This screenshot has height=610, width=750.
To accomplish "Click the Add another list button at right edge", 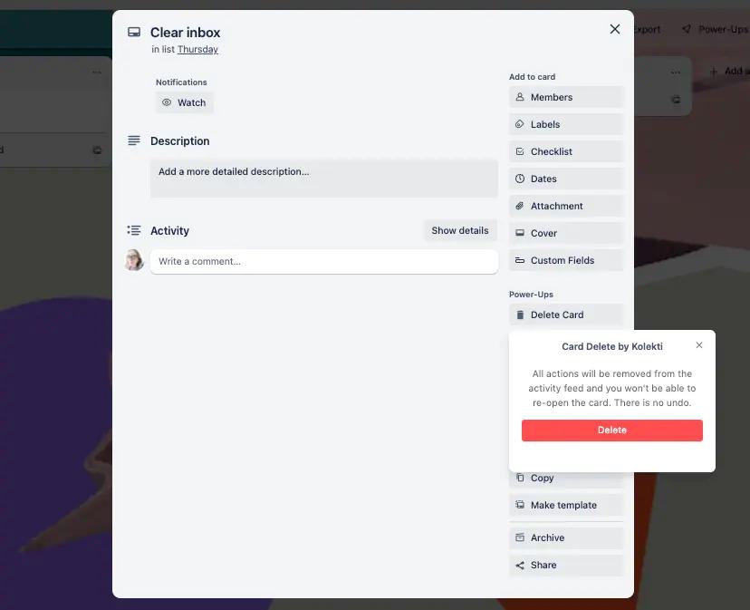I will [x=729, y=72].
